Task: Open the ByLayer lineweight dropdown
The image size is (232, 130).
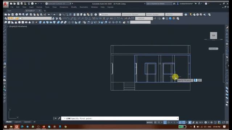Action: [x=155, y=14]
